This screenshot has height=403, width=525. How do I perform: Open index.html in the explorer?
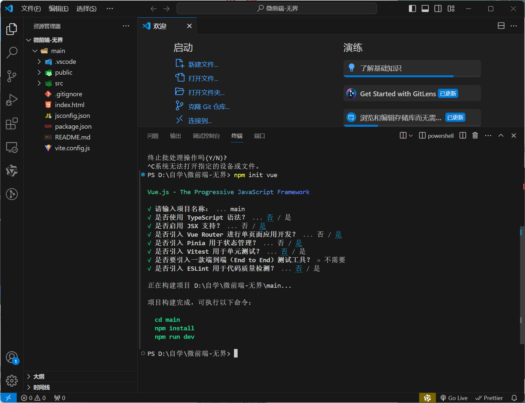pos(69,105)
